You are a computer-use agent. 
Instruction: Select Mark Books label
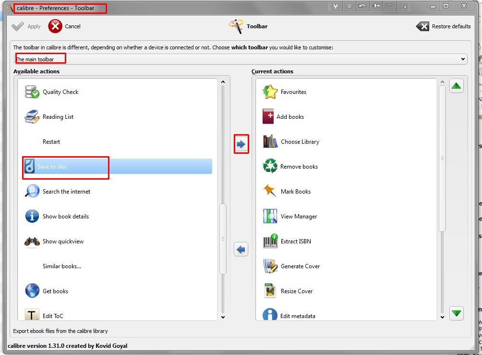click(295, 192)
